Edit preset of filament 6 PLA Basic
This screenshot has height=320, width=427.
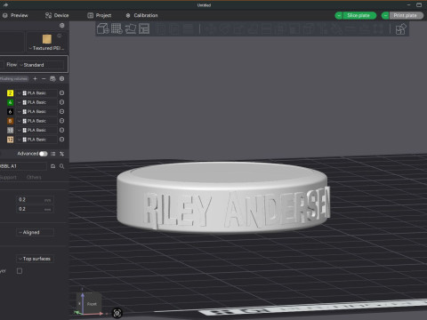click(x=61, y=111)
